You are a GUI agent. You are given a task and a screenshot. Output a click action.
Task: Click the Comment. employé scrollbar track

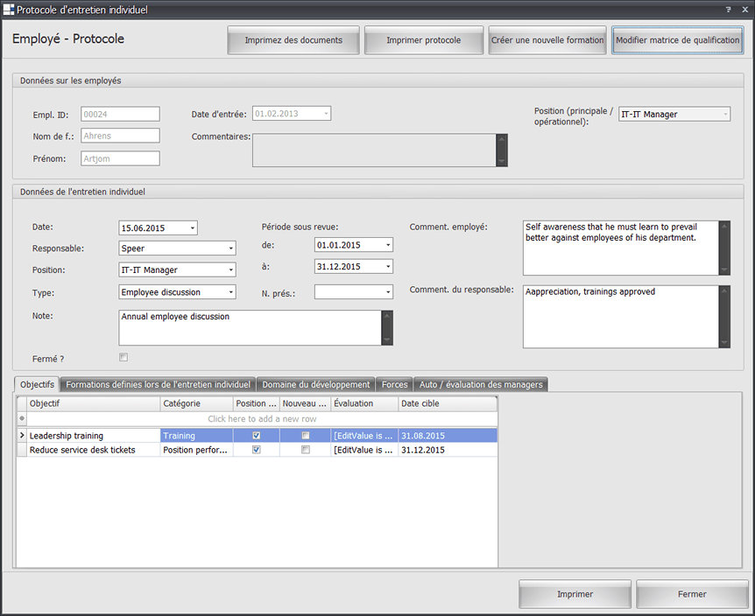click(723, 248)
